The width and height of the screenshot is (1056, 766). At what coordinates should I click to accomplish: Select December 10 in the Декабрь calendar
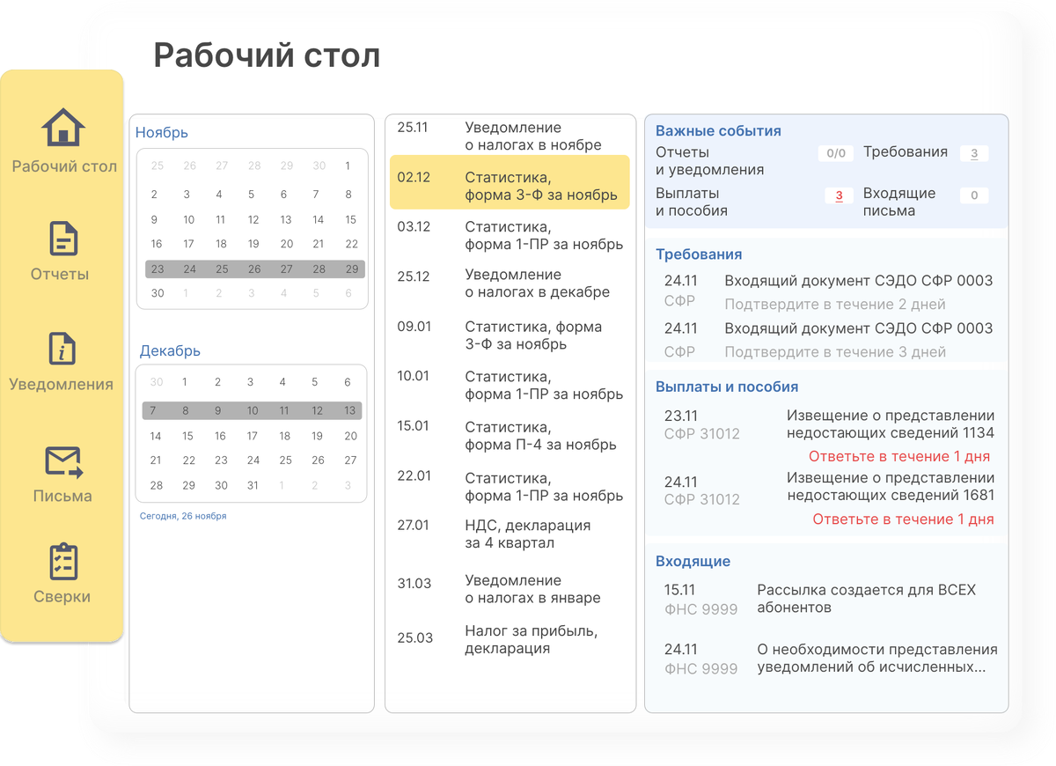(x=253, y=411)
